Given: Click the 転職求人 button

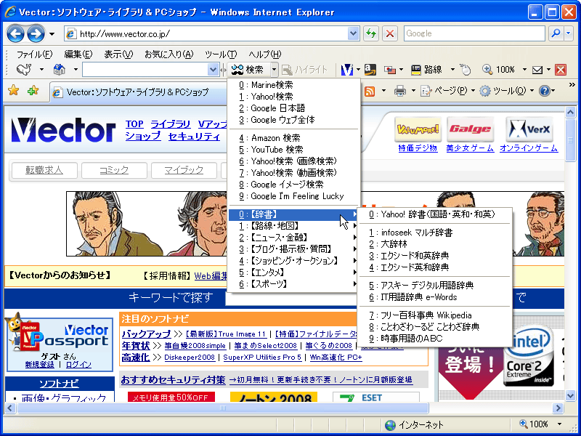Looking at the screenshot, I should [x=44, y=170].
